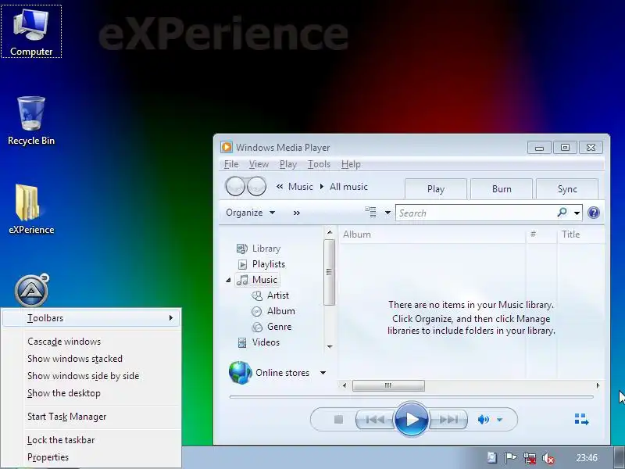Switch to the Burn tab
This screenshot has width=625, height=469.
point(502,189)
